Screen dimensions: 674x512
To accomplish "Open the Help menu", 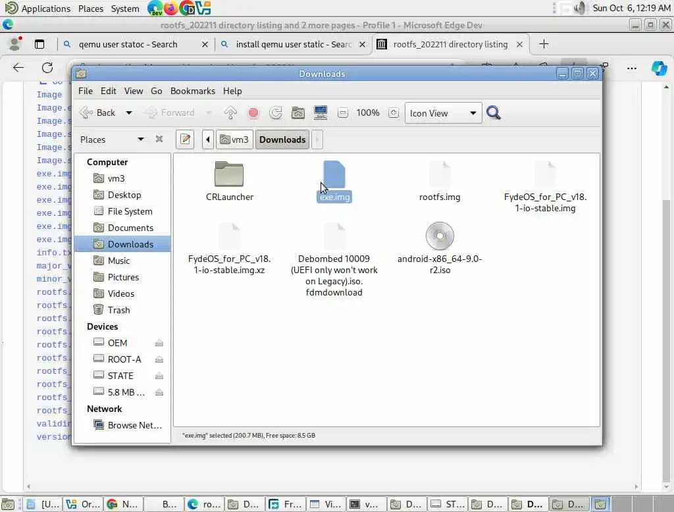I will (x=232, y=91).
